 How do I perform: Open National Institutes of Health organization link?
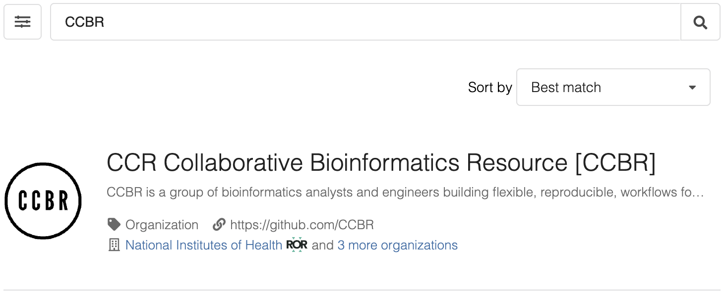click(x=203, y=245)
